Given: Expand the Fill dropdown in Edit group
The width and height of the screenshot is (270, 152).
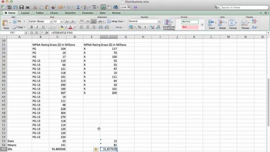Looking at the screenshot, I should point(24,22).
